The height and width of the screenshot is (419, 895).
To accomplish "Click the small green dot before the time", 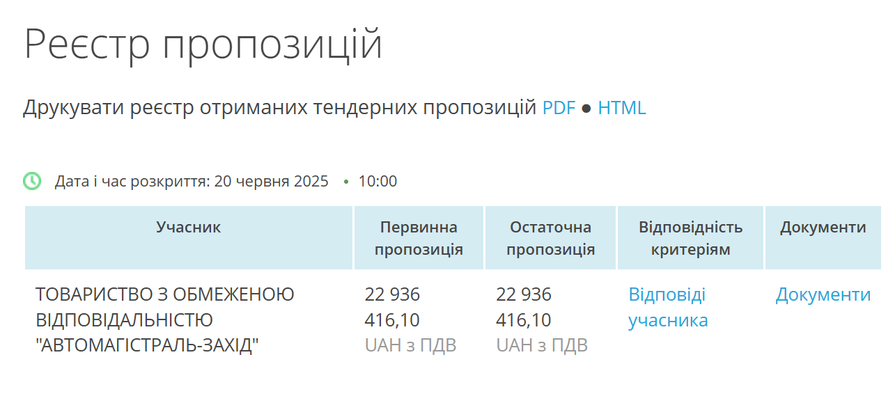I will 346,182.
